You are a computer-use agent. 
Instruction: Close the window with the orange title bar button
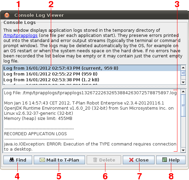[x=7, y=15]
